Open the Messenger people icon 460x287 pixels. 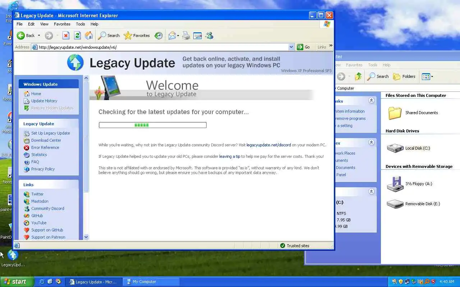pyautogui.click(x=209, y=36)
